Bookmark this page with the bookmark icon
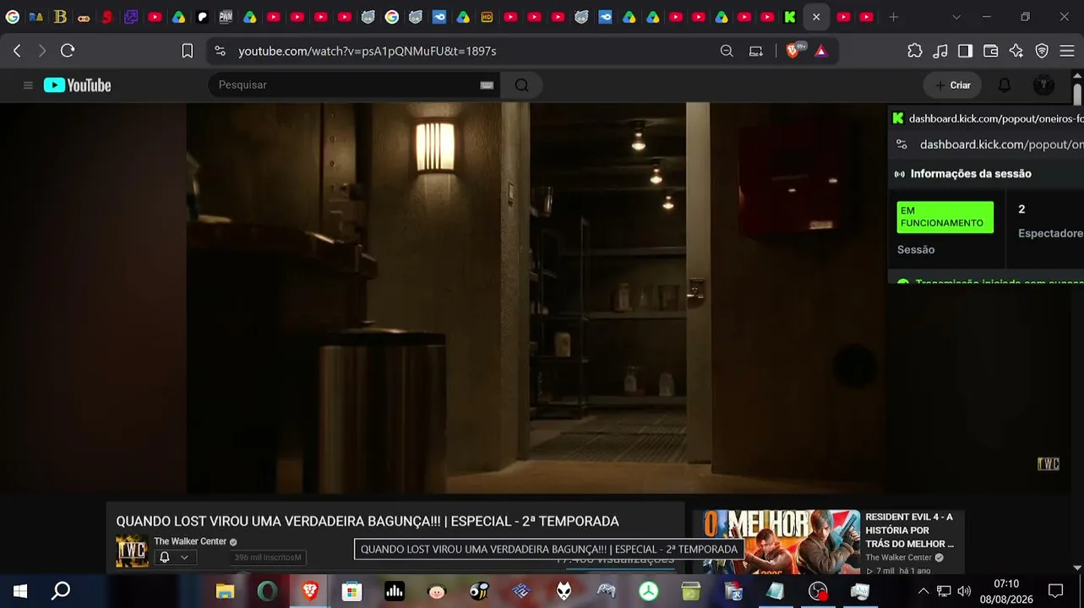The height and width of the screenshot is (608, 1084). click(x=188, y=51)
